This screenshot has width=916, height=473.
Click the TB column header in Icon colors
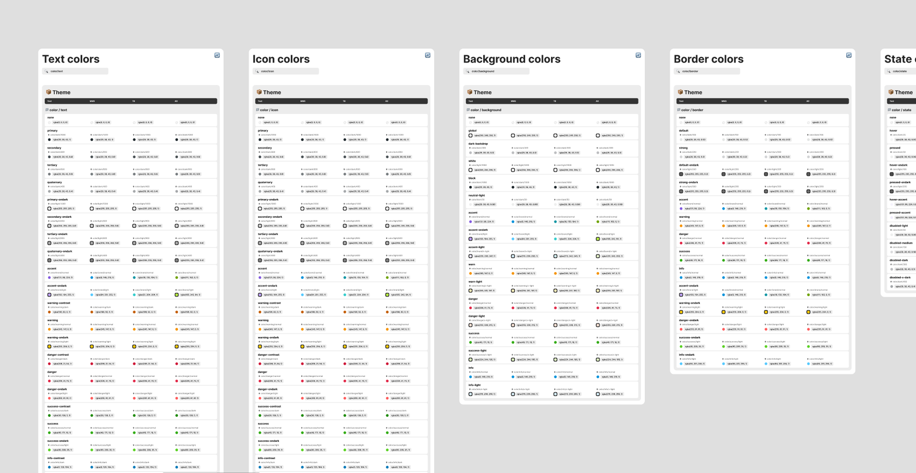click(344, 101)
